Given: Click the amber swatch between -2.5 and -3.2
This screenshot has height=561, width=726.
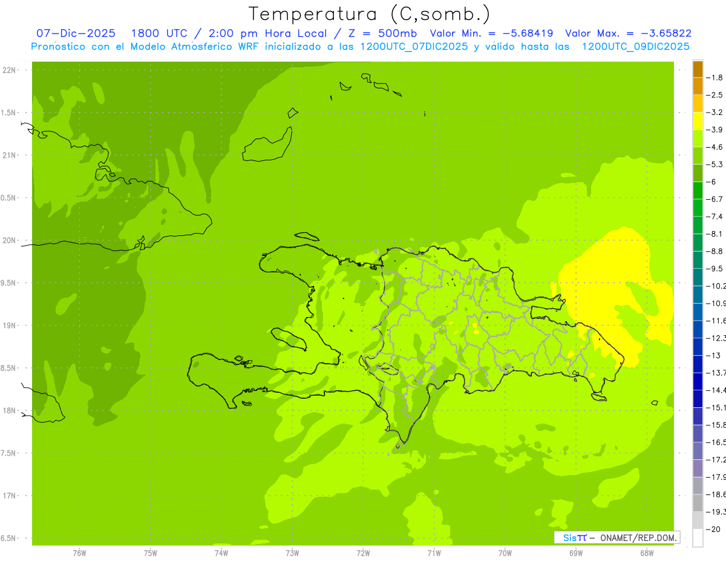Looking at the screenshot, I should 698,103.
